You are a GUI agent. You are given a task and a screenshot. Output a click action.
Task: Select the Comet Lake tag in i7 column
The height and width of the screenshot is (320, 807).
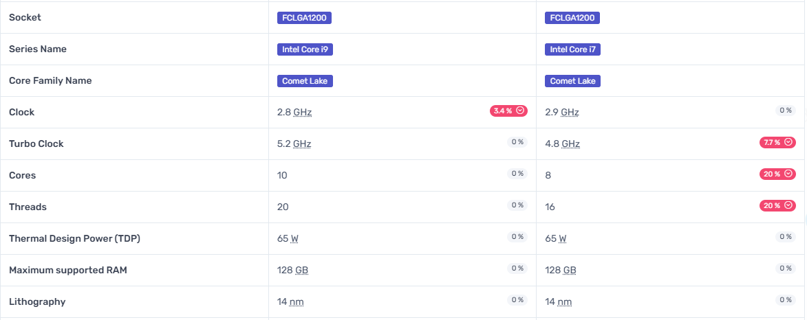coord(573,81)
